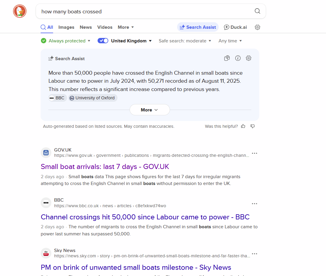Click into the search query field
The image size is (326, 276).
coord(142,12)
